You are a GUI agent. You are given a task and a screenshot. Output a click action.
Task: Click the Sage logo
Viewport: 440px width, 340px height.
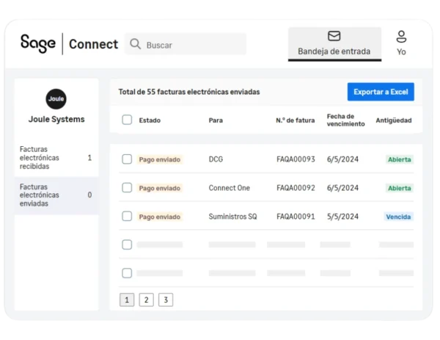coord(37,43)
